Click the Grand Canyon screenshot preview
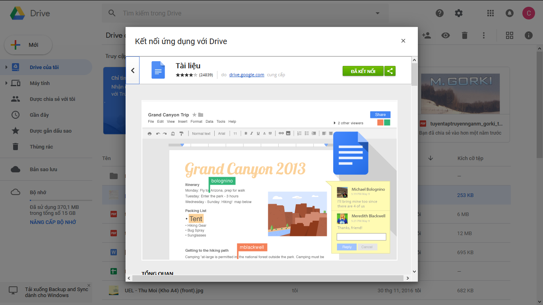The width and height of the screenshot is (543, 305). 269,180
